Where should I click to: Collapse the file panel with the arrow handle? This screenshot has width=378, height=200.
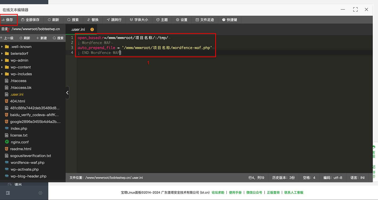(x=67, y=93)
